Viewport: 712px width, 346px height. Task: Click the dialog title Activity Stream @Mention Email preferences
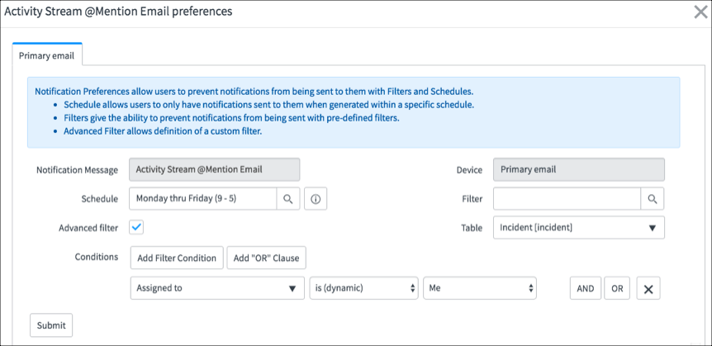[x=118, y=12]
